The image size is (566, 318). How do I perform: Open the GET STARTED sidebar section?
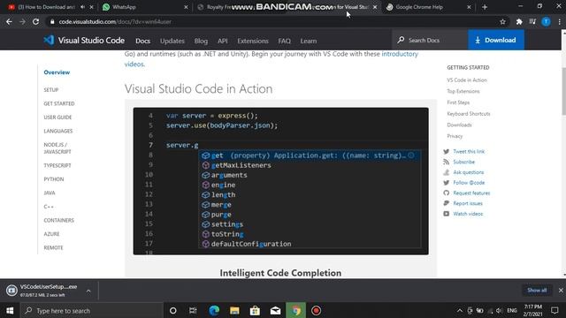click(59, 103)
